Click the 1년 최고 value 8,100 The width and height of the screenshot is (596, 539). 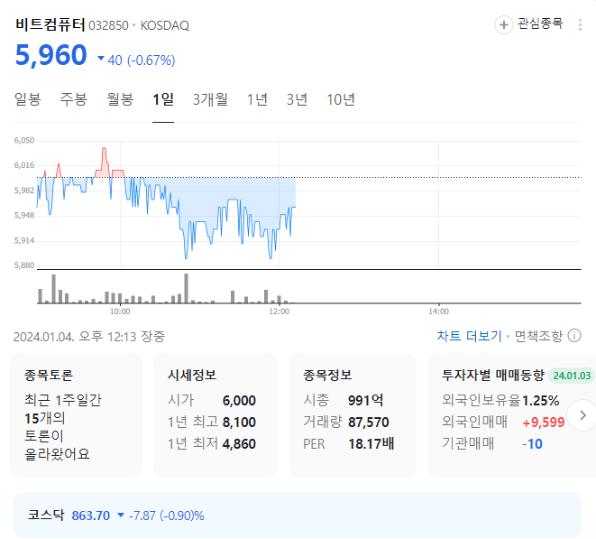tap(239, 423)
